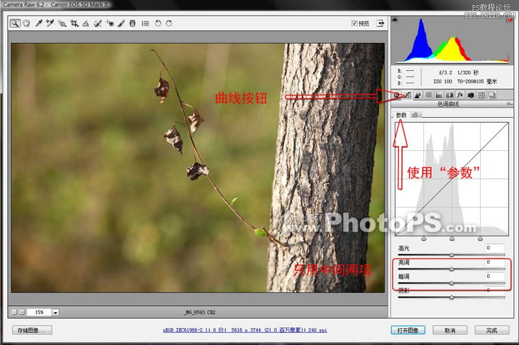Zoom in with the plus button
The image size is (519, 345).
point(22,312)
